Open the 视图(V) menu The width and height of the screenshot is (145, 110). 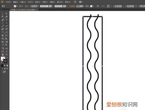point(52,2)
